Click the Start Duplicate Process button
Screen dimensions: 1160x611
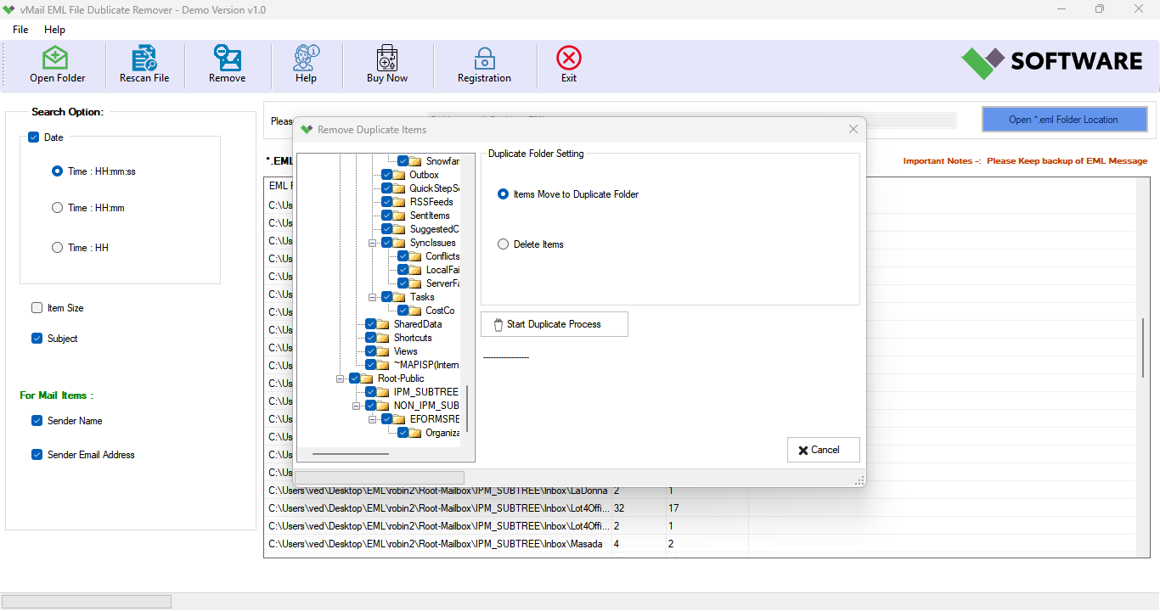555,324
